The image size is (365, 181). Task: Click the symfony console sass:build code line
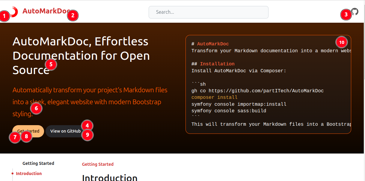(x=229, y=111)
